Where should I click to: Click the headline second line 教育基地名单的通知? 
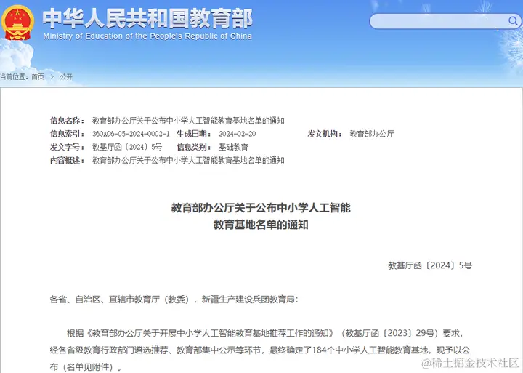(x=261, y=225)
